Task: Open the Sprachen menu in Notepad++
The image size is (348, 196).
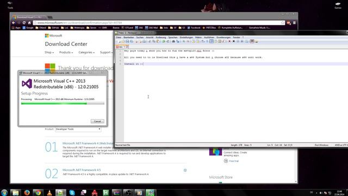Action: tap(173, 38)
